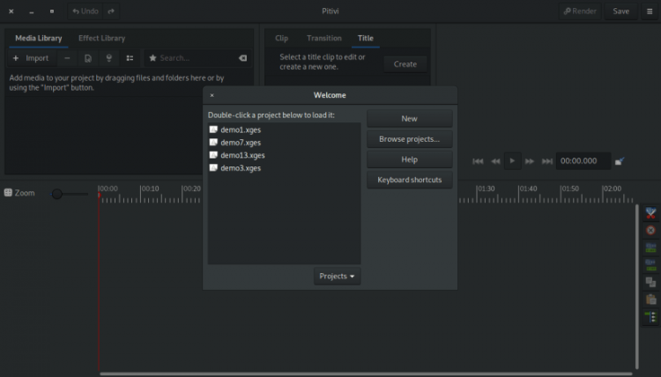
Task: Show Keyboard shortcuts
Action: (x=409, y=180)
